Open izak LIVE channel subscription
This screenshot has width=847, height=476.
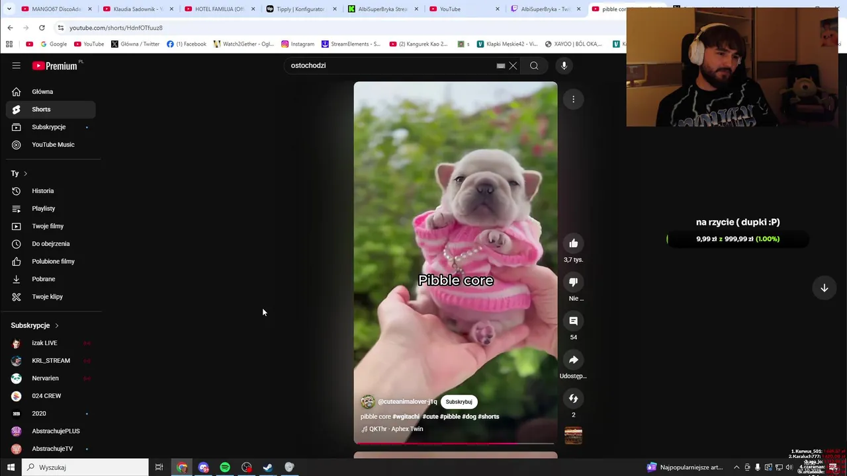click(x=50, y=343)
